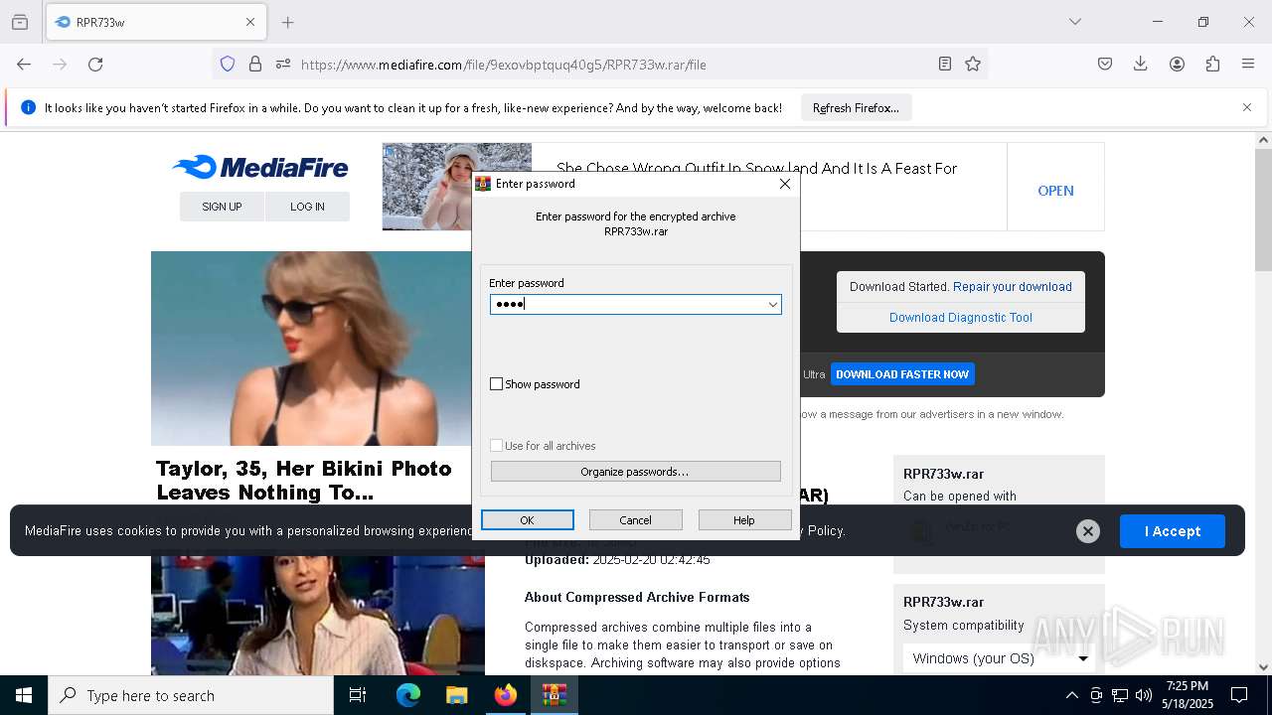Image resolution: width=1272 pixels, height=715 pixels.
Task: Click Cancel in the password dialog
Action: (635, 520)
